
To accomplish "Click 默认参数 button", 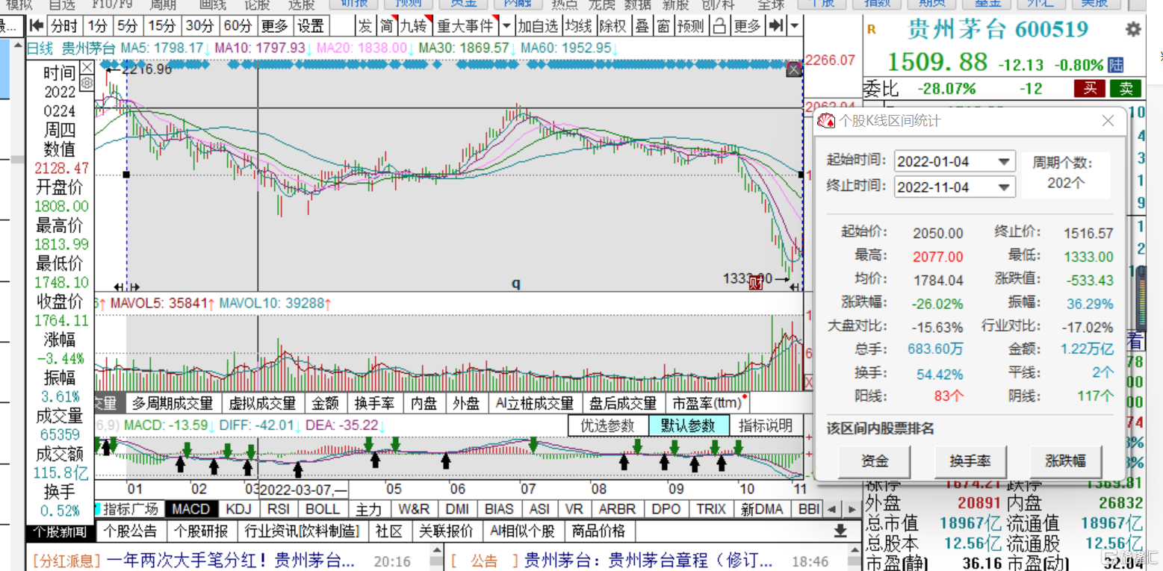I will click(687, 425).
